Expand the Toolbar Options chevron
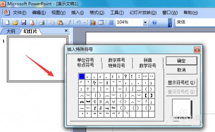Image resolution: width=215 pixels, height=132 pixels. pos(170,22)
